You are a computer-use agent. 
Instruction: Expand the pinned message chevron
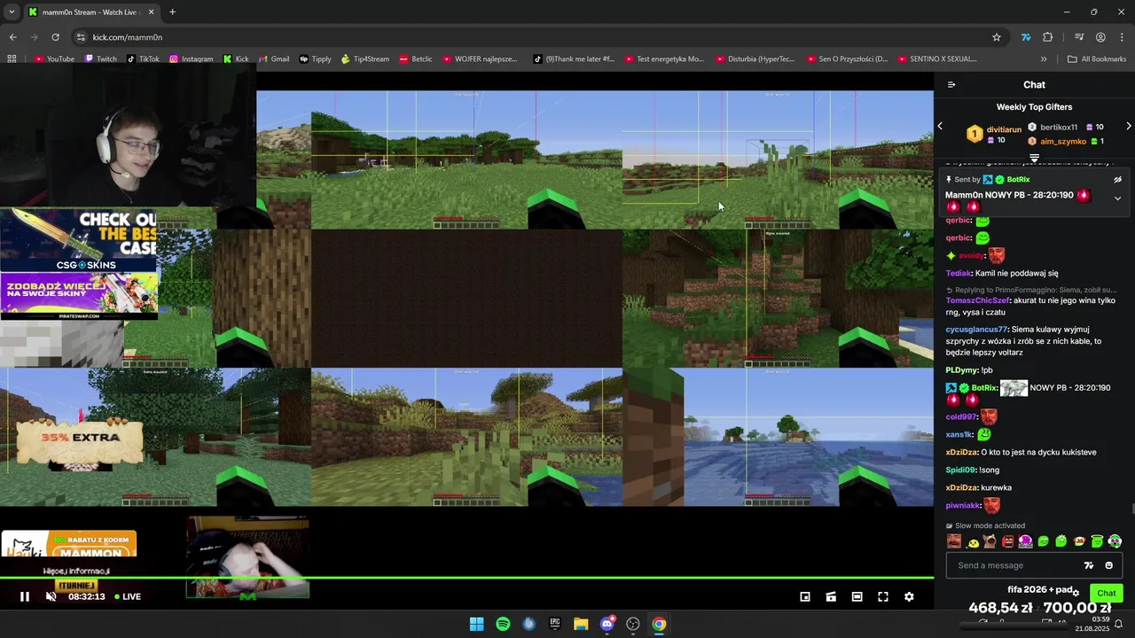[x=1117, y=198]
